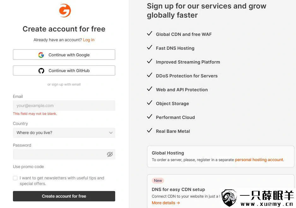The width and height of the screenshot is (296, 208).
Task: Click the Google logo icon
Action: 41,55
